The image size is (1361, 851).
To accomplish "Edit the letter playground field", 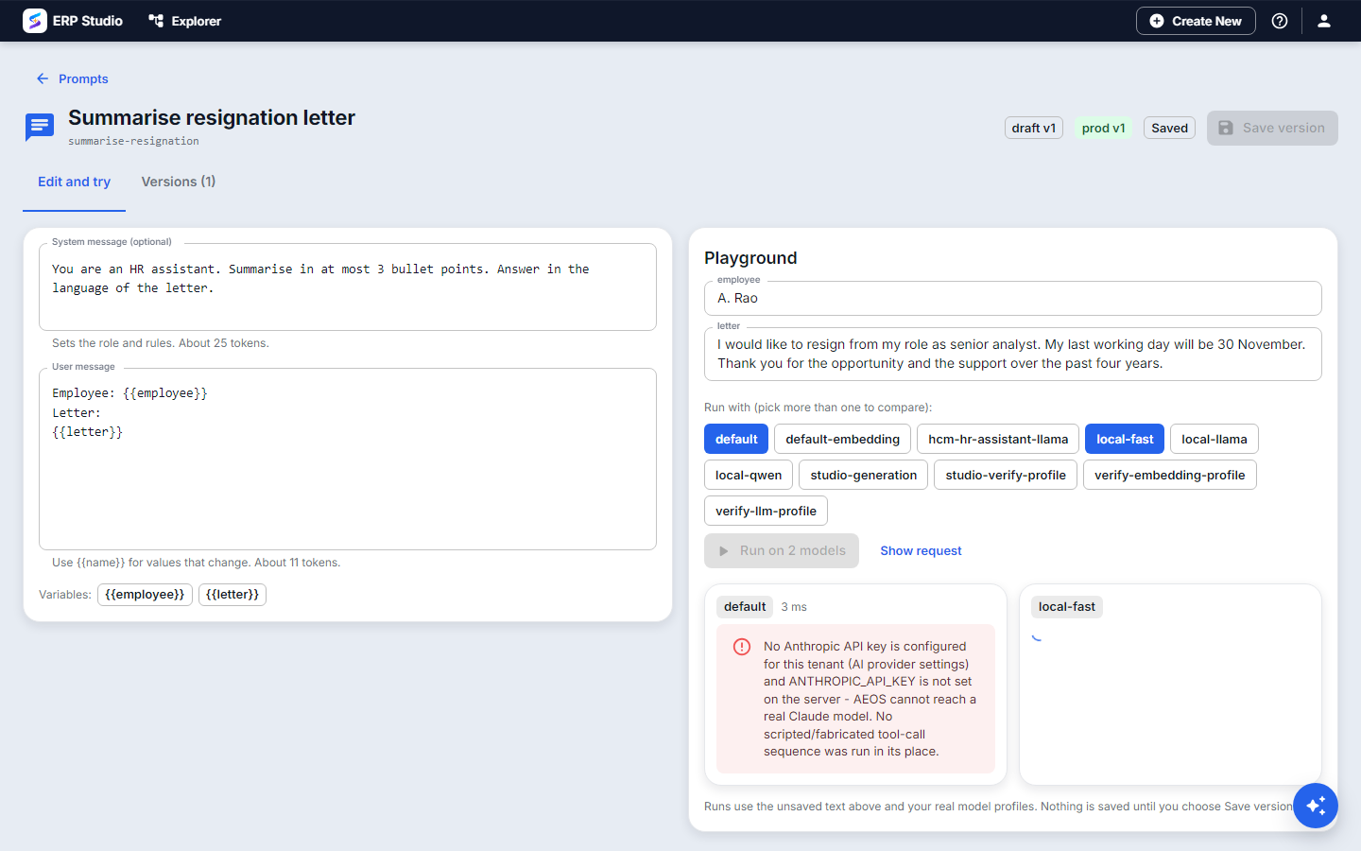I will point(1013,354).
